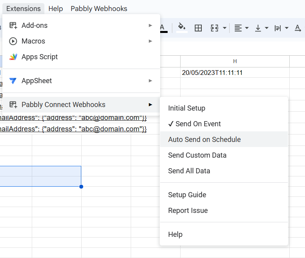Image resolution: width=305 pixels, height=258 pixels.
Task: Click the text wrapping icon
Action: [278, 28]
